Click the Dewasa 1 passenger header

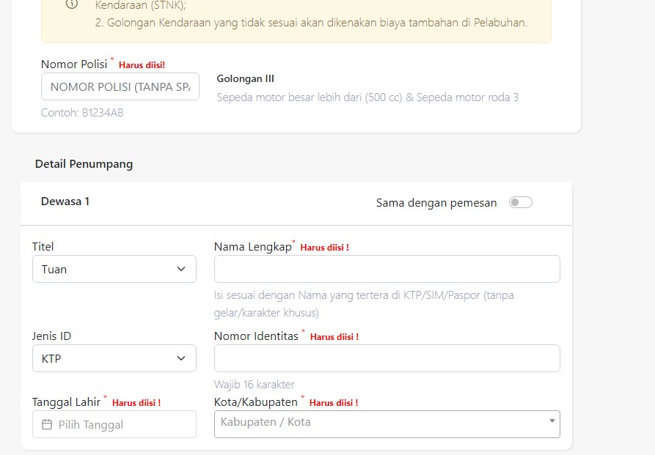tap(65, 201)
